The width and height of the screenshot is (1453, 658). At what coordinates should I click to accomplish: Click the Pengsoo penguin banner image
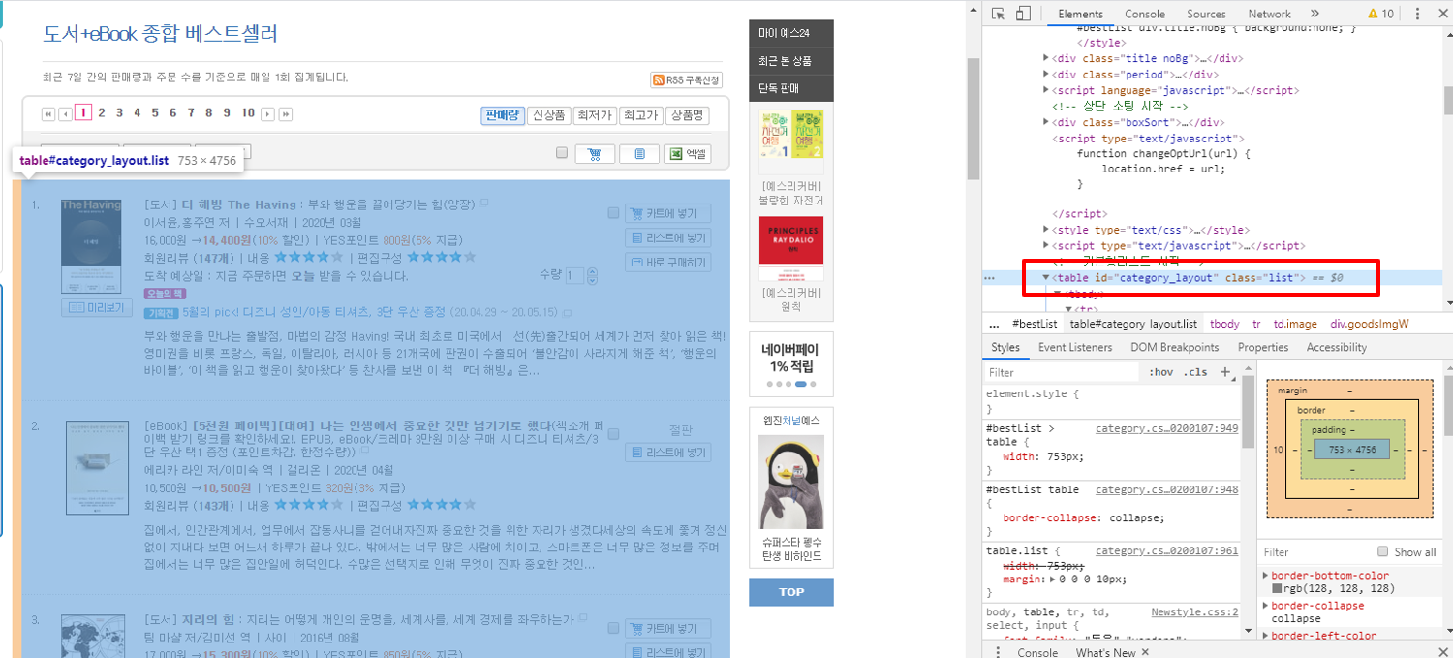791,481
